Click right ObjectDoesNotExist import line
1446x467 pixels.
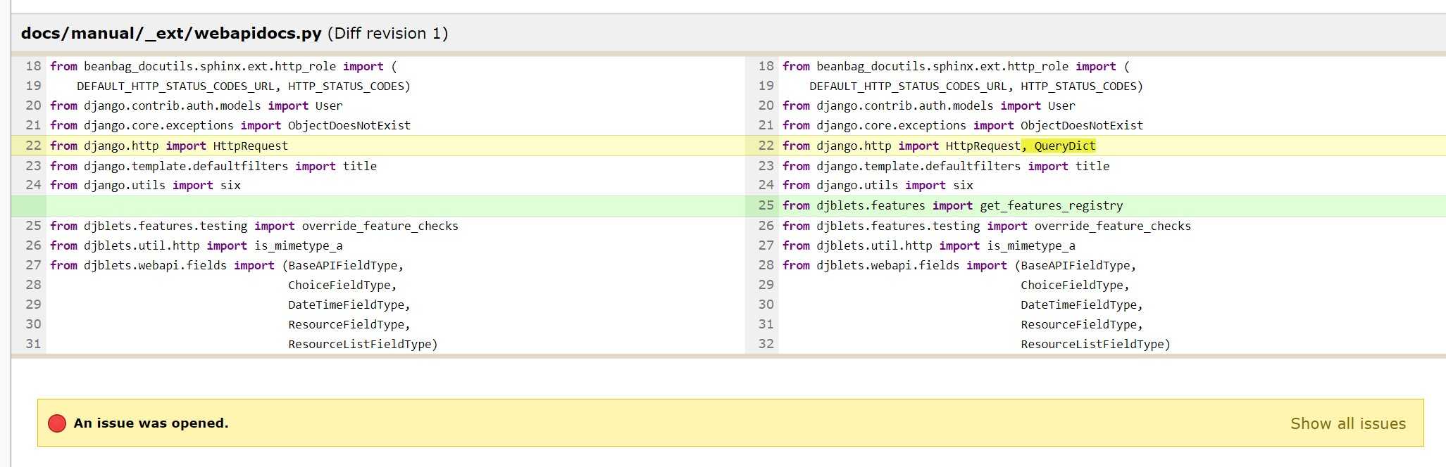click(x=963, y=125)
